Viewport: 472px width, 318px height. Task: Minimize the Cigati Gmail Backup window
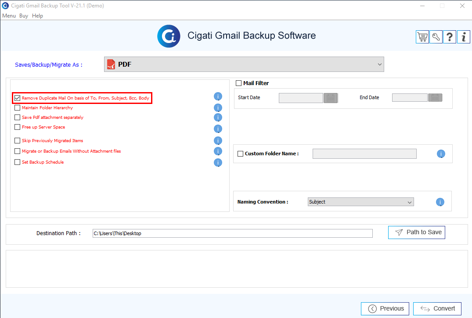click(x=423, y=6)
